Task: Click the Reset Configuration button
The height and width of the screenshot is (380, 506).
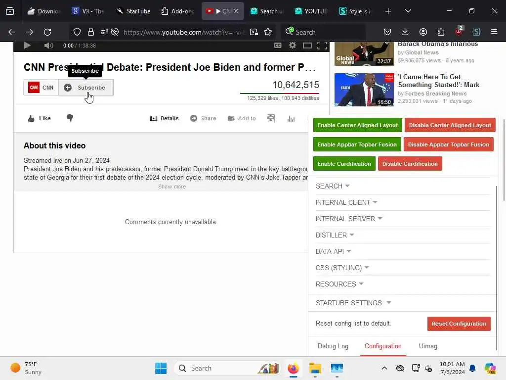Action: [x=459, y=324]
